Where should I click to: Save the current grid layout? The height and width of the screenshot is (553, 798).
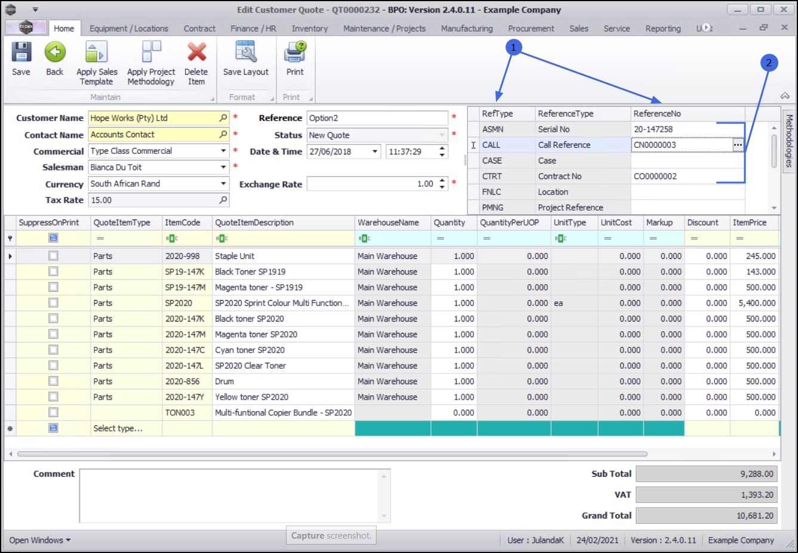(246, 59)
